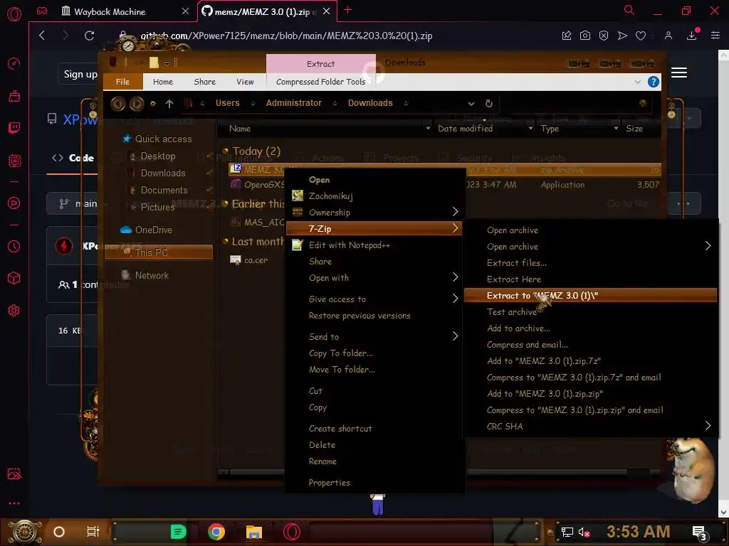The width and height of the screenshot is (729, 546).
Task: Reload the GitHub page
Action: click(89, 36)
